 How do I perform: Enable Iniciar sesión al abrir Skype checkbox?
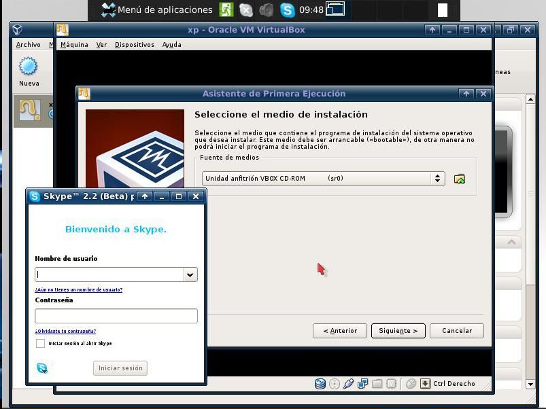[40, 344]
